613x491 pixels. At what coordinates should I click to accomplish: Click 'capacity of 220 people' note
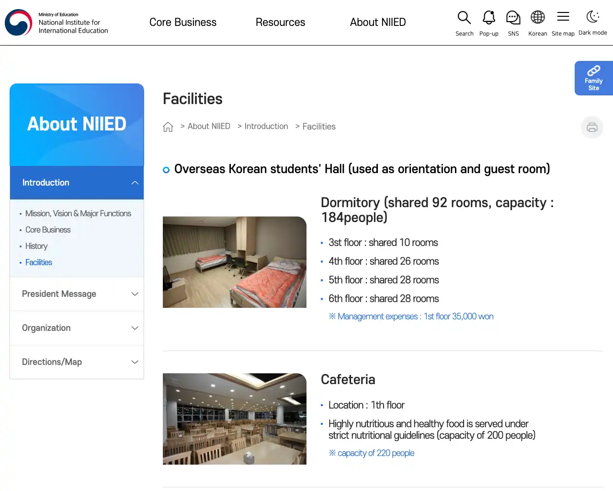click(x=372, y=453)
